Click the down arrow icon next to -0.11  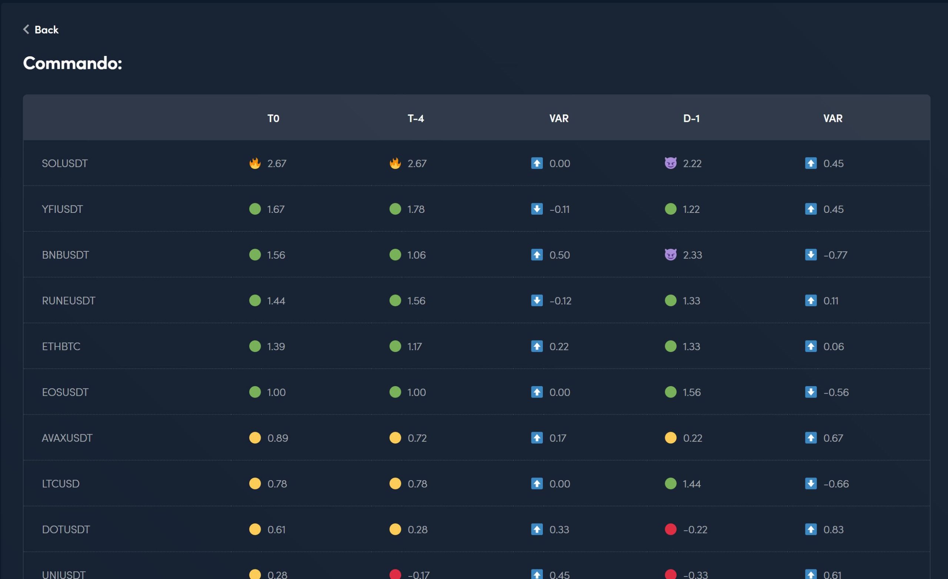pyautogui.click(x=537, y=209)
